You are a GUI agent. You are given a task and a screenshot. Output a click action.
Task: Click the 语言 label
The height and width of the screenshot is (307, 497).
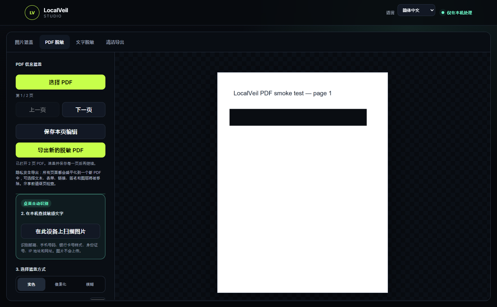[390, 13]
